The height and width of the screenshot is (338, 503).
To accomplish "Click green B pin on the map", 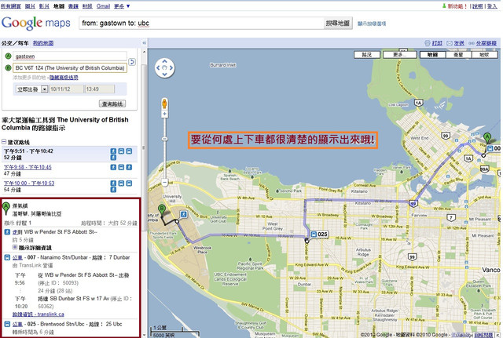I will point(162,211).
